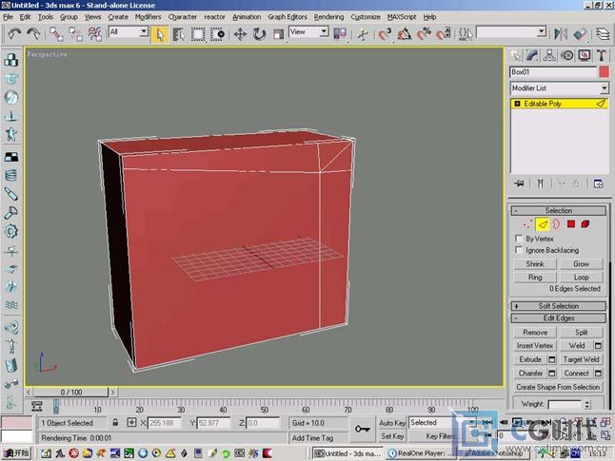615x461 pixels.
Task: Switch to Create command panel tab
Action: [x=515, y=56]
